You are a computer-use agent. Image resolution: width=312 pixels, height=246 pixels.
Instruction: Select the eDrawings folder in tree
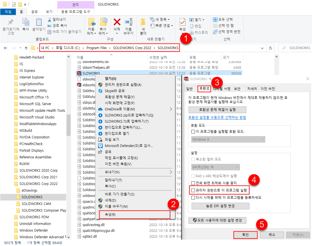tap(29, 191)
